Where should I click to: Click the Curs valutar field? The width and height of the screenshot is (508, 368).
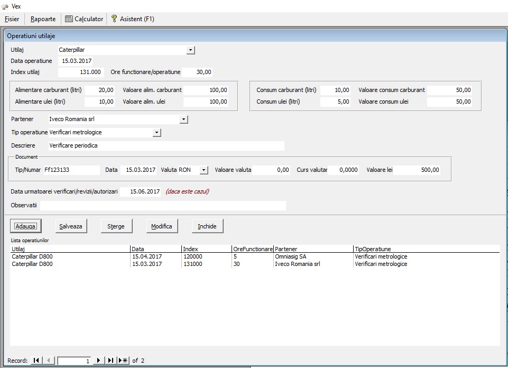343,170
